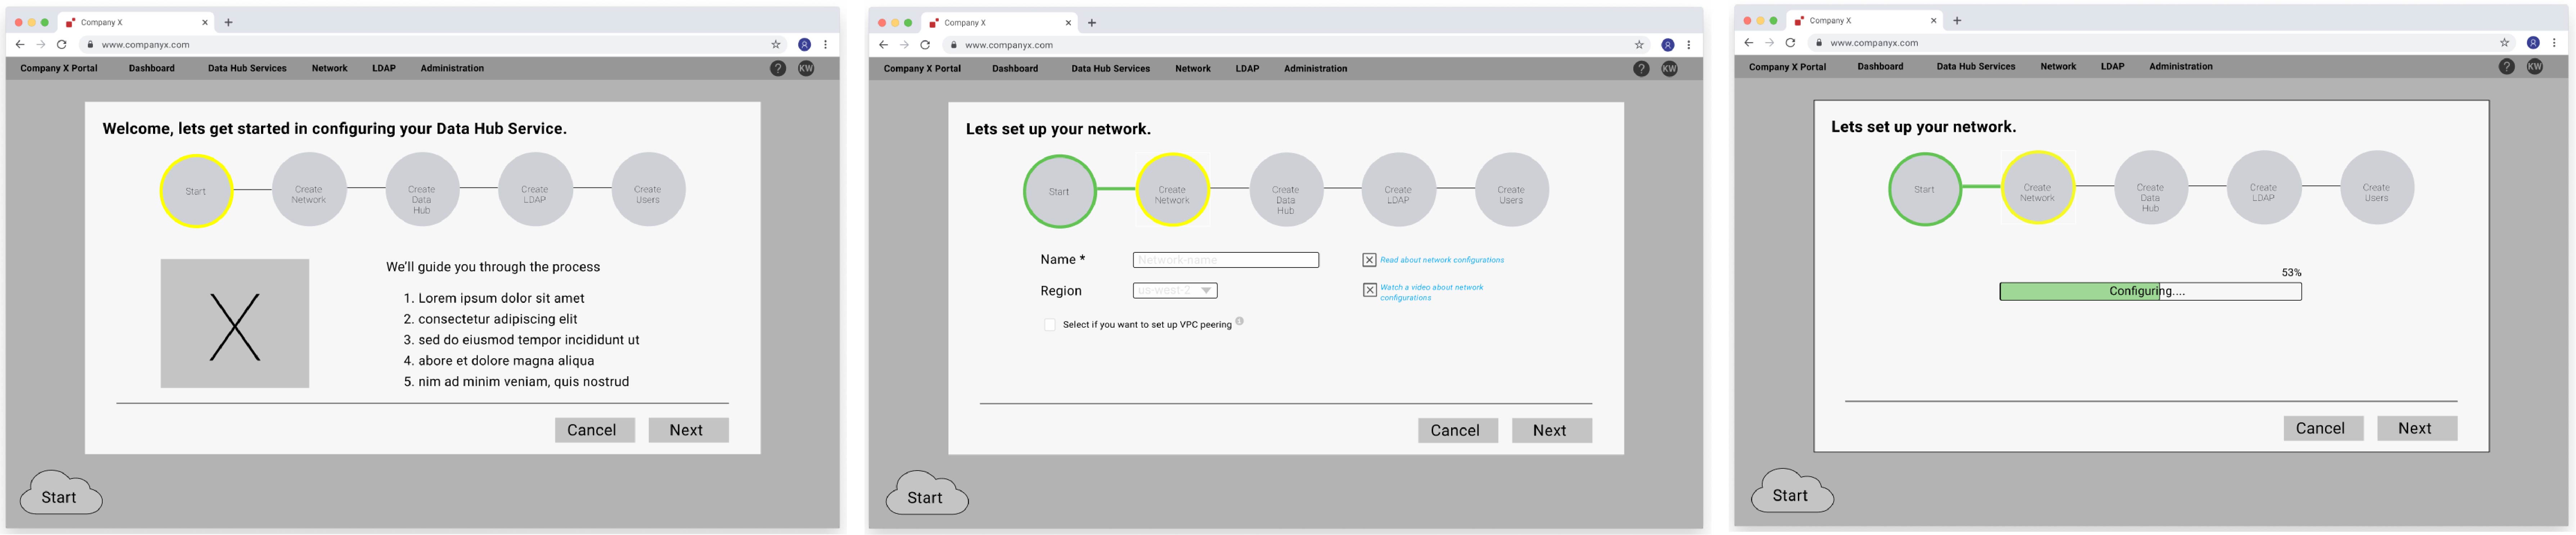Reload the page in the configuring window browser
This screenshot has height=535, width=2576.
1790,43
